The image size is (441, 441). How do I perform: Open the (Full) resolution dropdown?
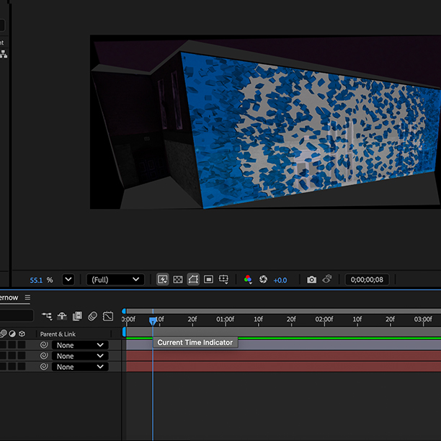click(x=115, y=280)
